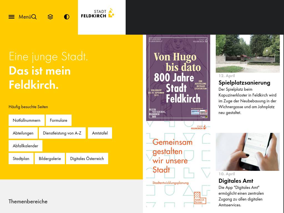Visit Digitales Österreich
This screenshot has height=213, width=284.
(x=87, y=159)
